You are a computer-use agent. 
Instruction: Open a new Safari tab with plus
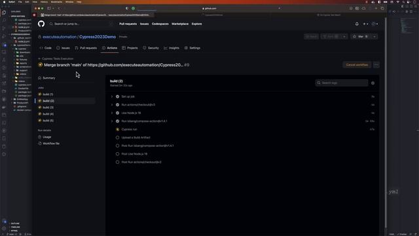[x=376, y=9]
